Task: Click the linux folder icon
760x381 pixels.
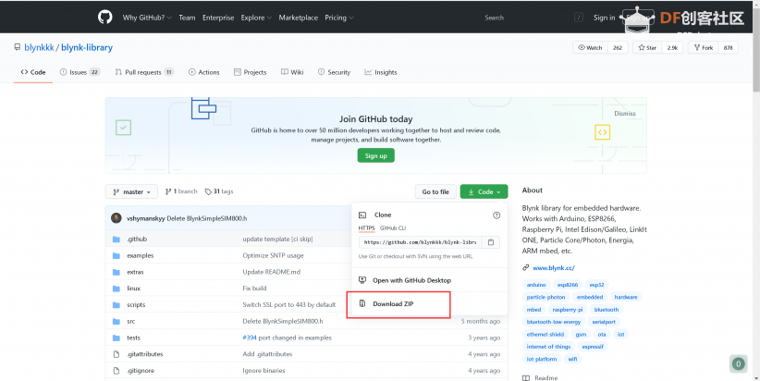Action: point(116,289)
